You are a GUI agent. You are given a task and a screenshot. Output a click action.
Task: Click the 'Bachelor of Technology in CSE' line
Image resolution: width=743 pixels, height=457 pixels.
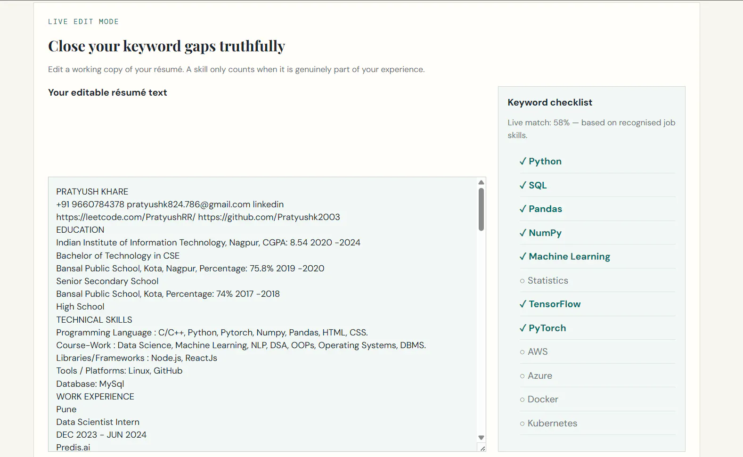click(118, 256)
